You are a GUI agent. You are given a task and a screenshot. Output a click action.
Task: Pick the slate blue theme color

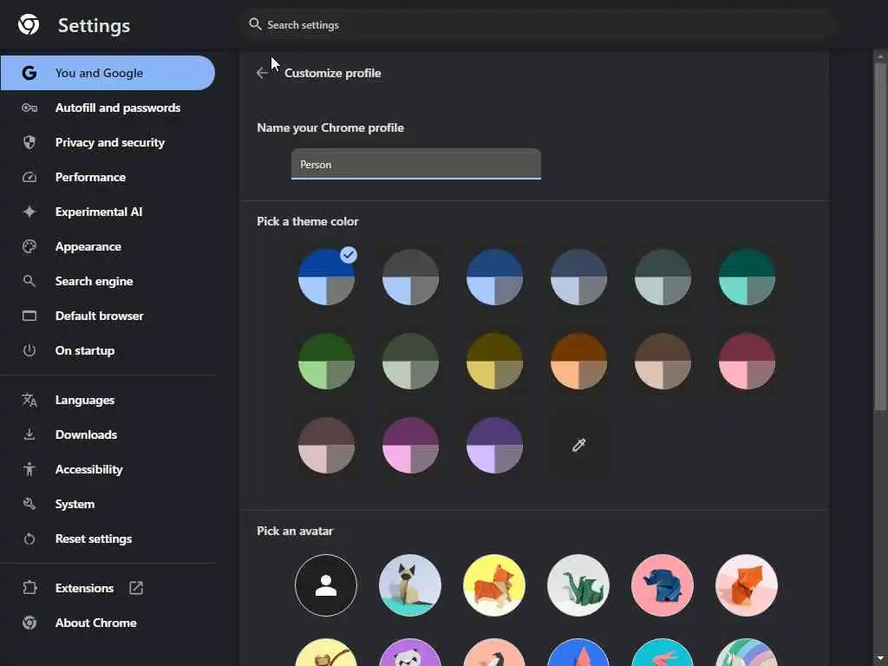coord(578,277)
